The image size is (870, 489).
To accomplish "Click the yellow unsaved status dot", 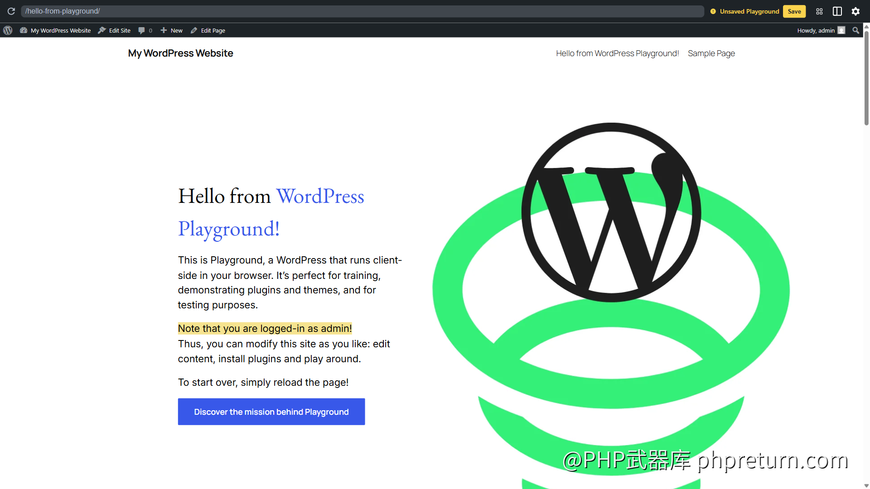I will coord(713,11).
